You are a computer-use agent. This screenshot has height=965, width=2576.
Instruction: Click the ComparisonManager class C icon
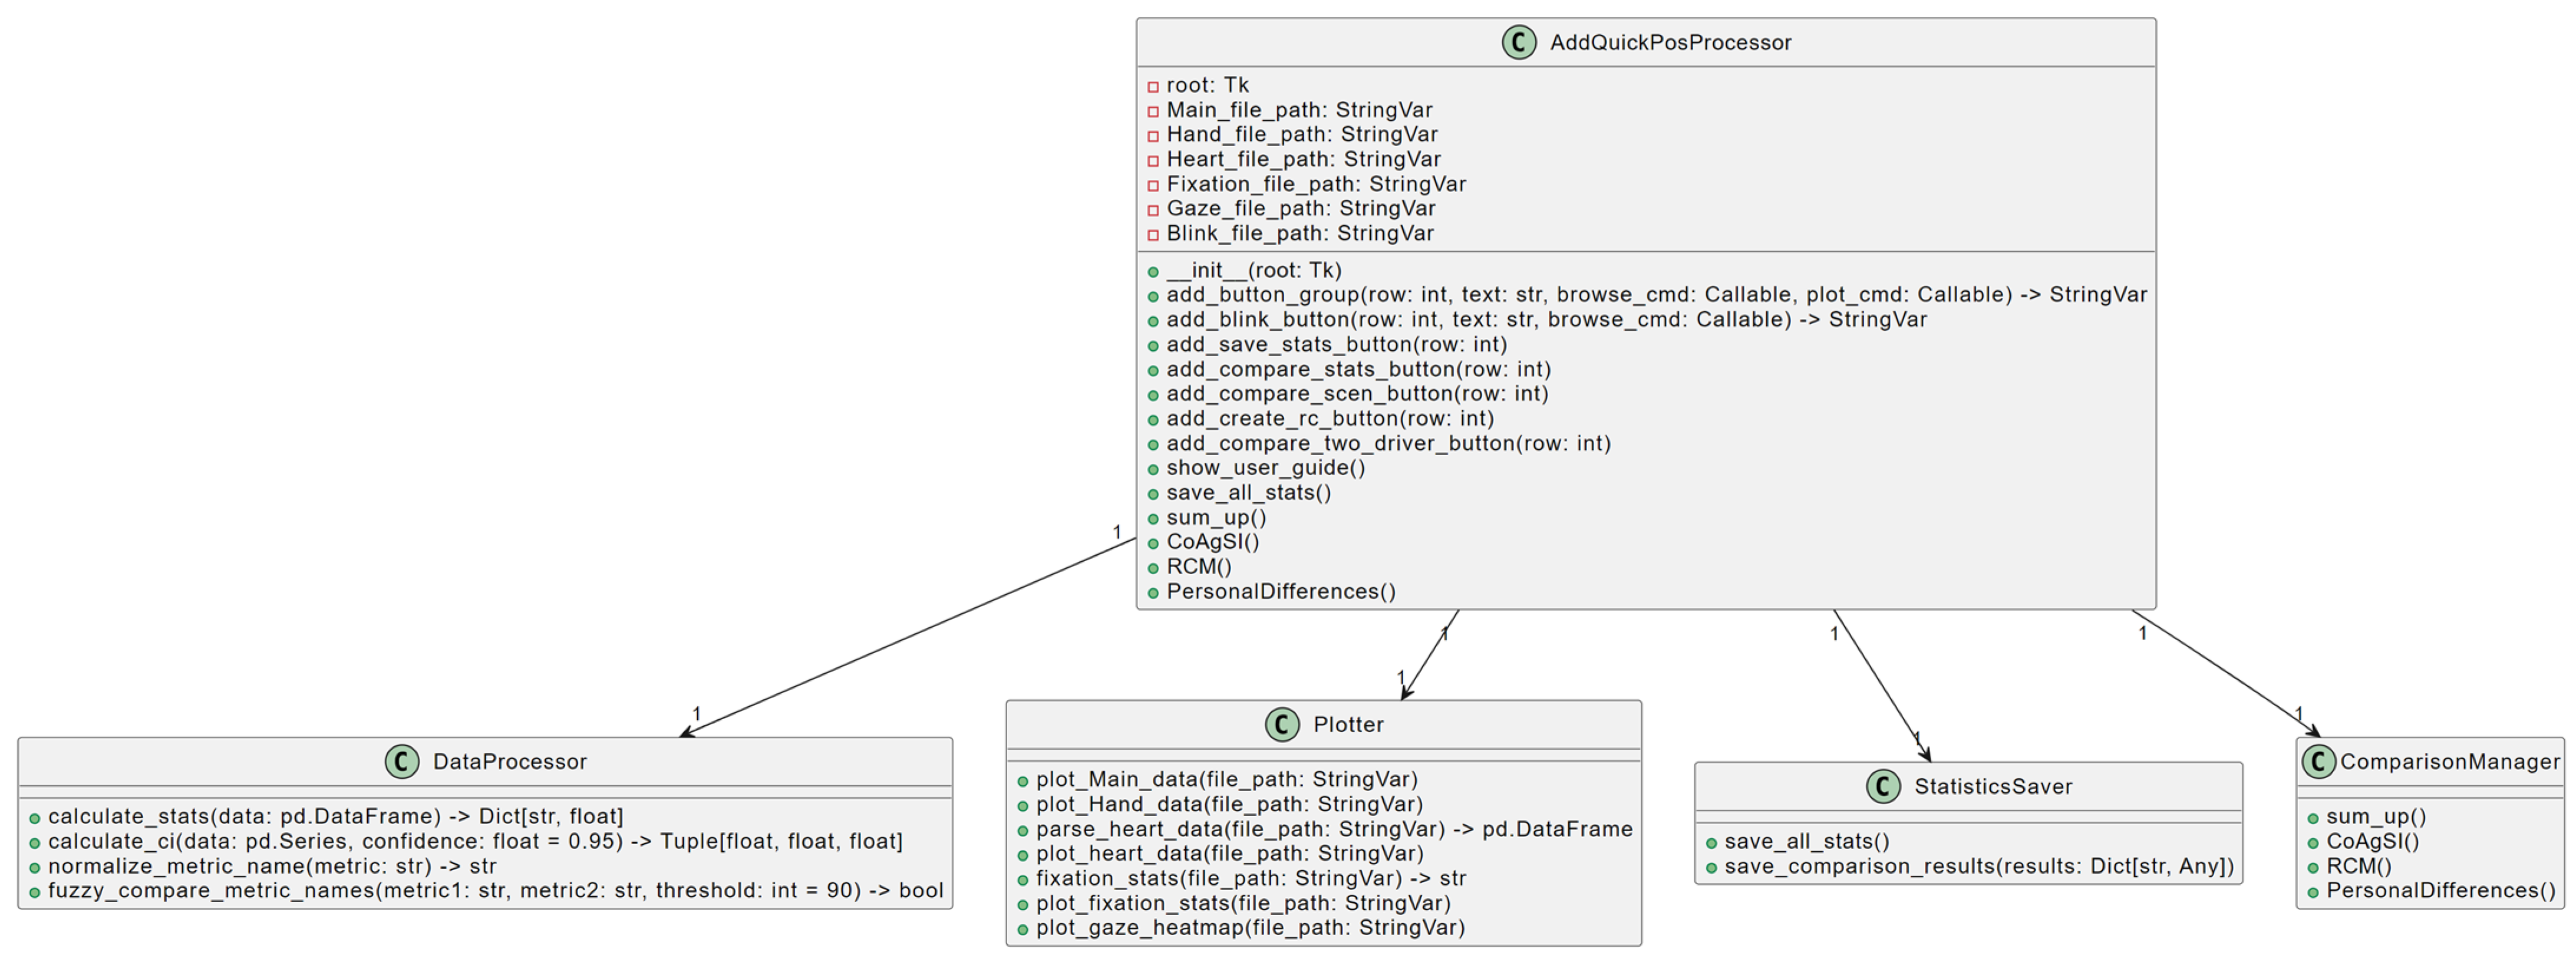point(2318,761)
